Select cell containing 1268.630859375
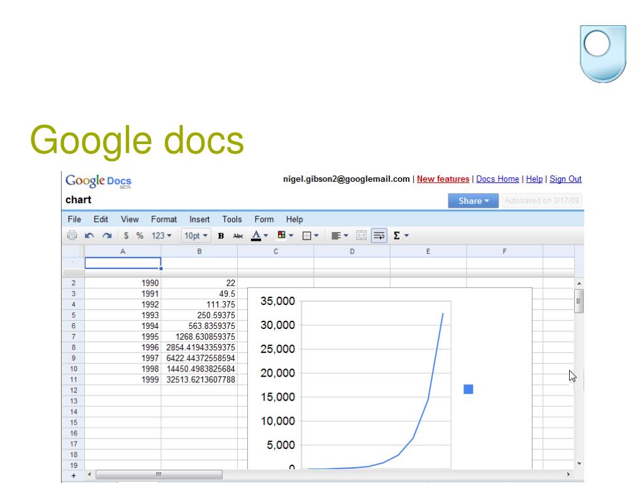The width and height of the screenshot is (644, 483). (x=199, y=336)
